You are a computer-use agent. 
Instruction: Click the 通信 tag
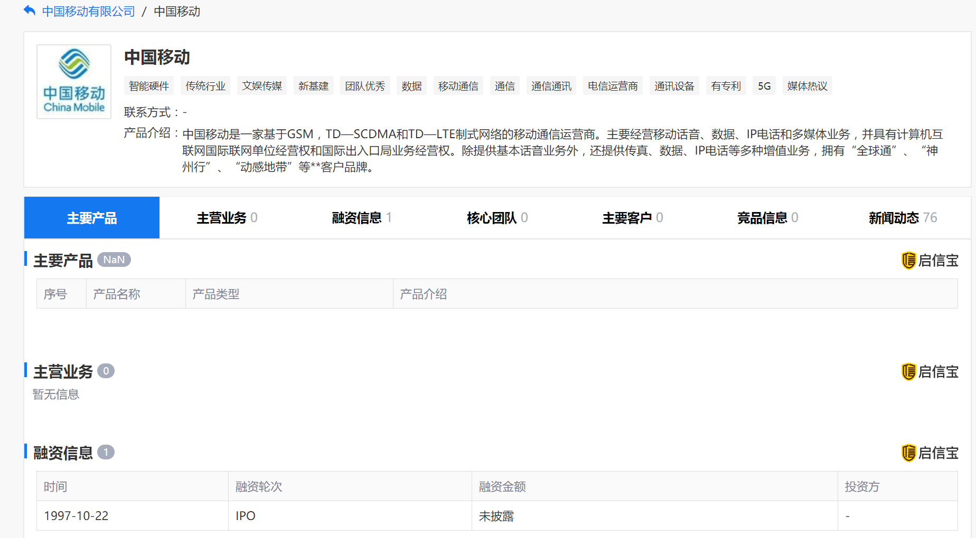point(505,86)
